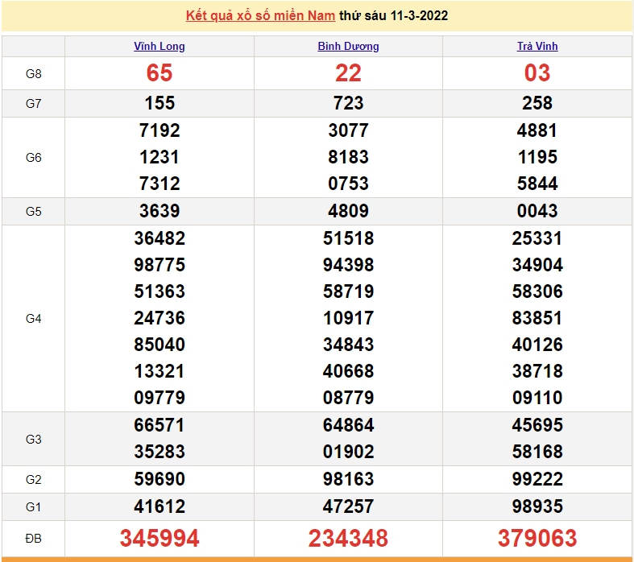Click Vĩnh Long G8 result 65

pyautogui.click(x=160, y=73)
